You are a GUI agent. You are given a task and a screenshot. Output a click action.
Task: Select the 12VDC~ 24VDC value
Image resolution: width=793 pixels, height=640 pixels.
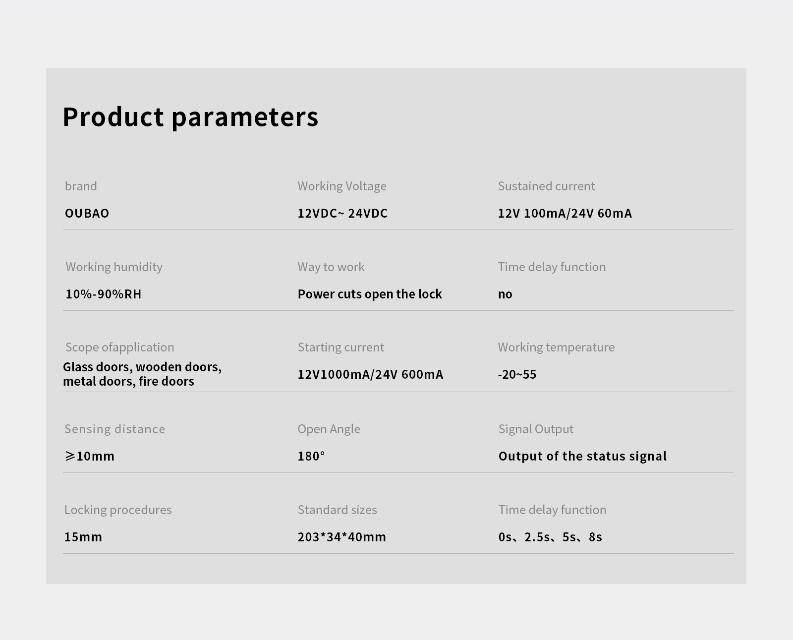coord(342,213)
